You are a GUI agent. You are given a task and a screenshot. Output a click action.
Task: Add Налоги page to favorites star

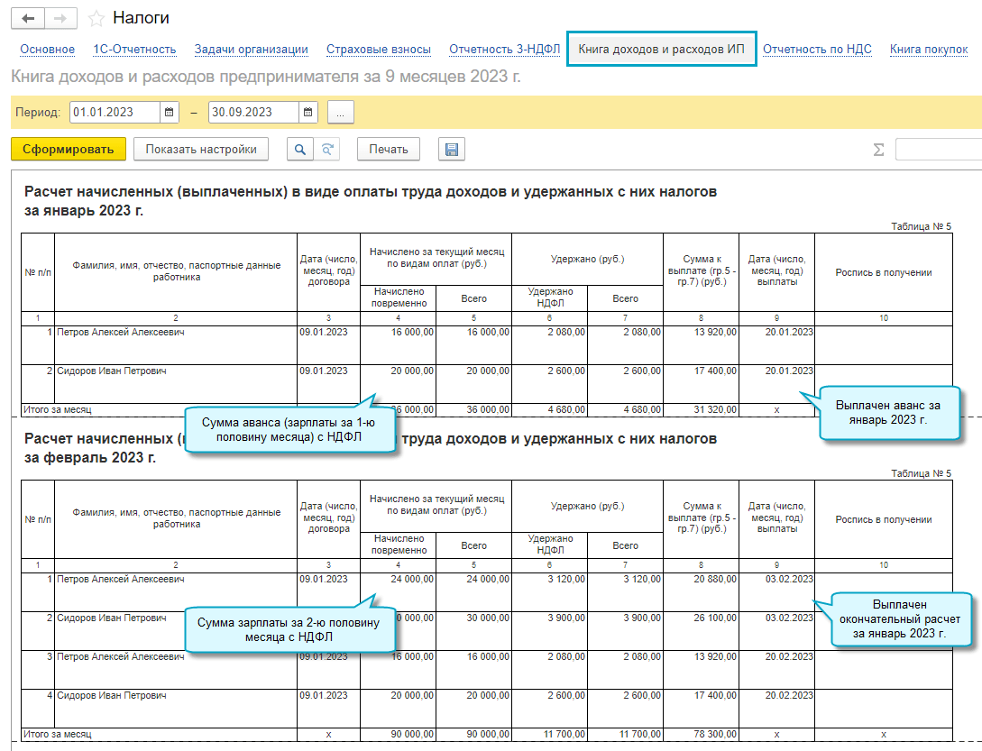96,18
